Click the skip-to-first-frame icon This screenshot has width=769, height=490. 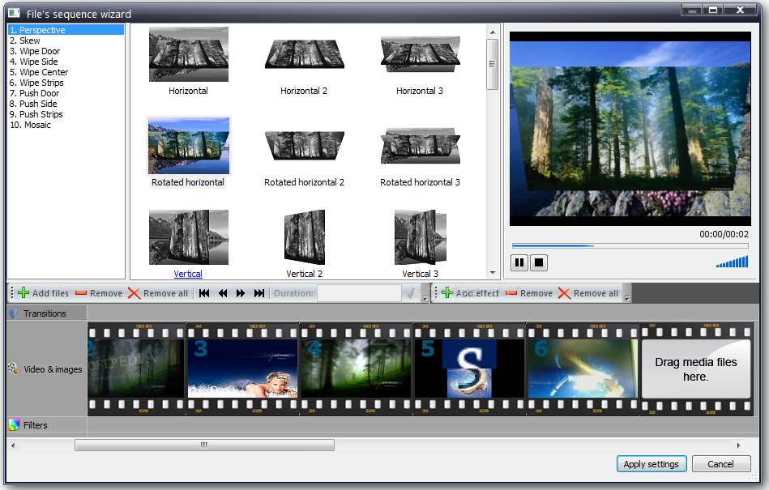[203, 293]
